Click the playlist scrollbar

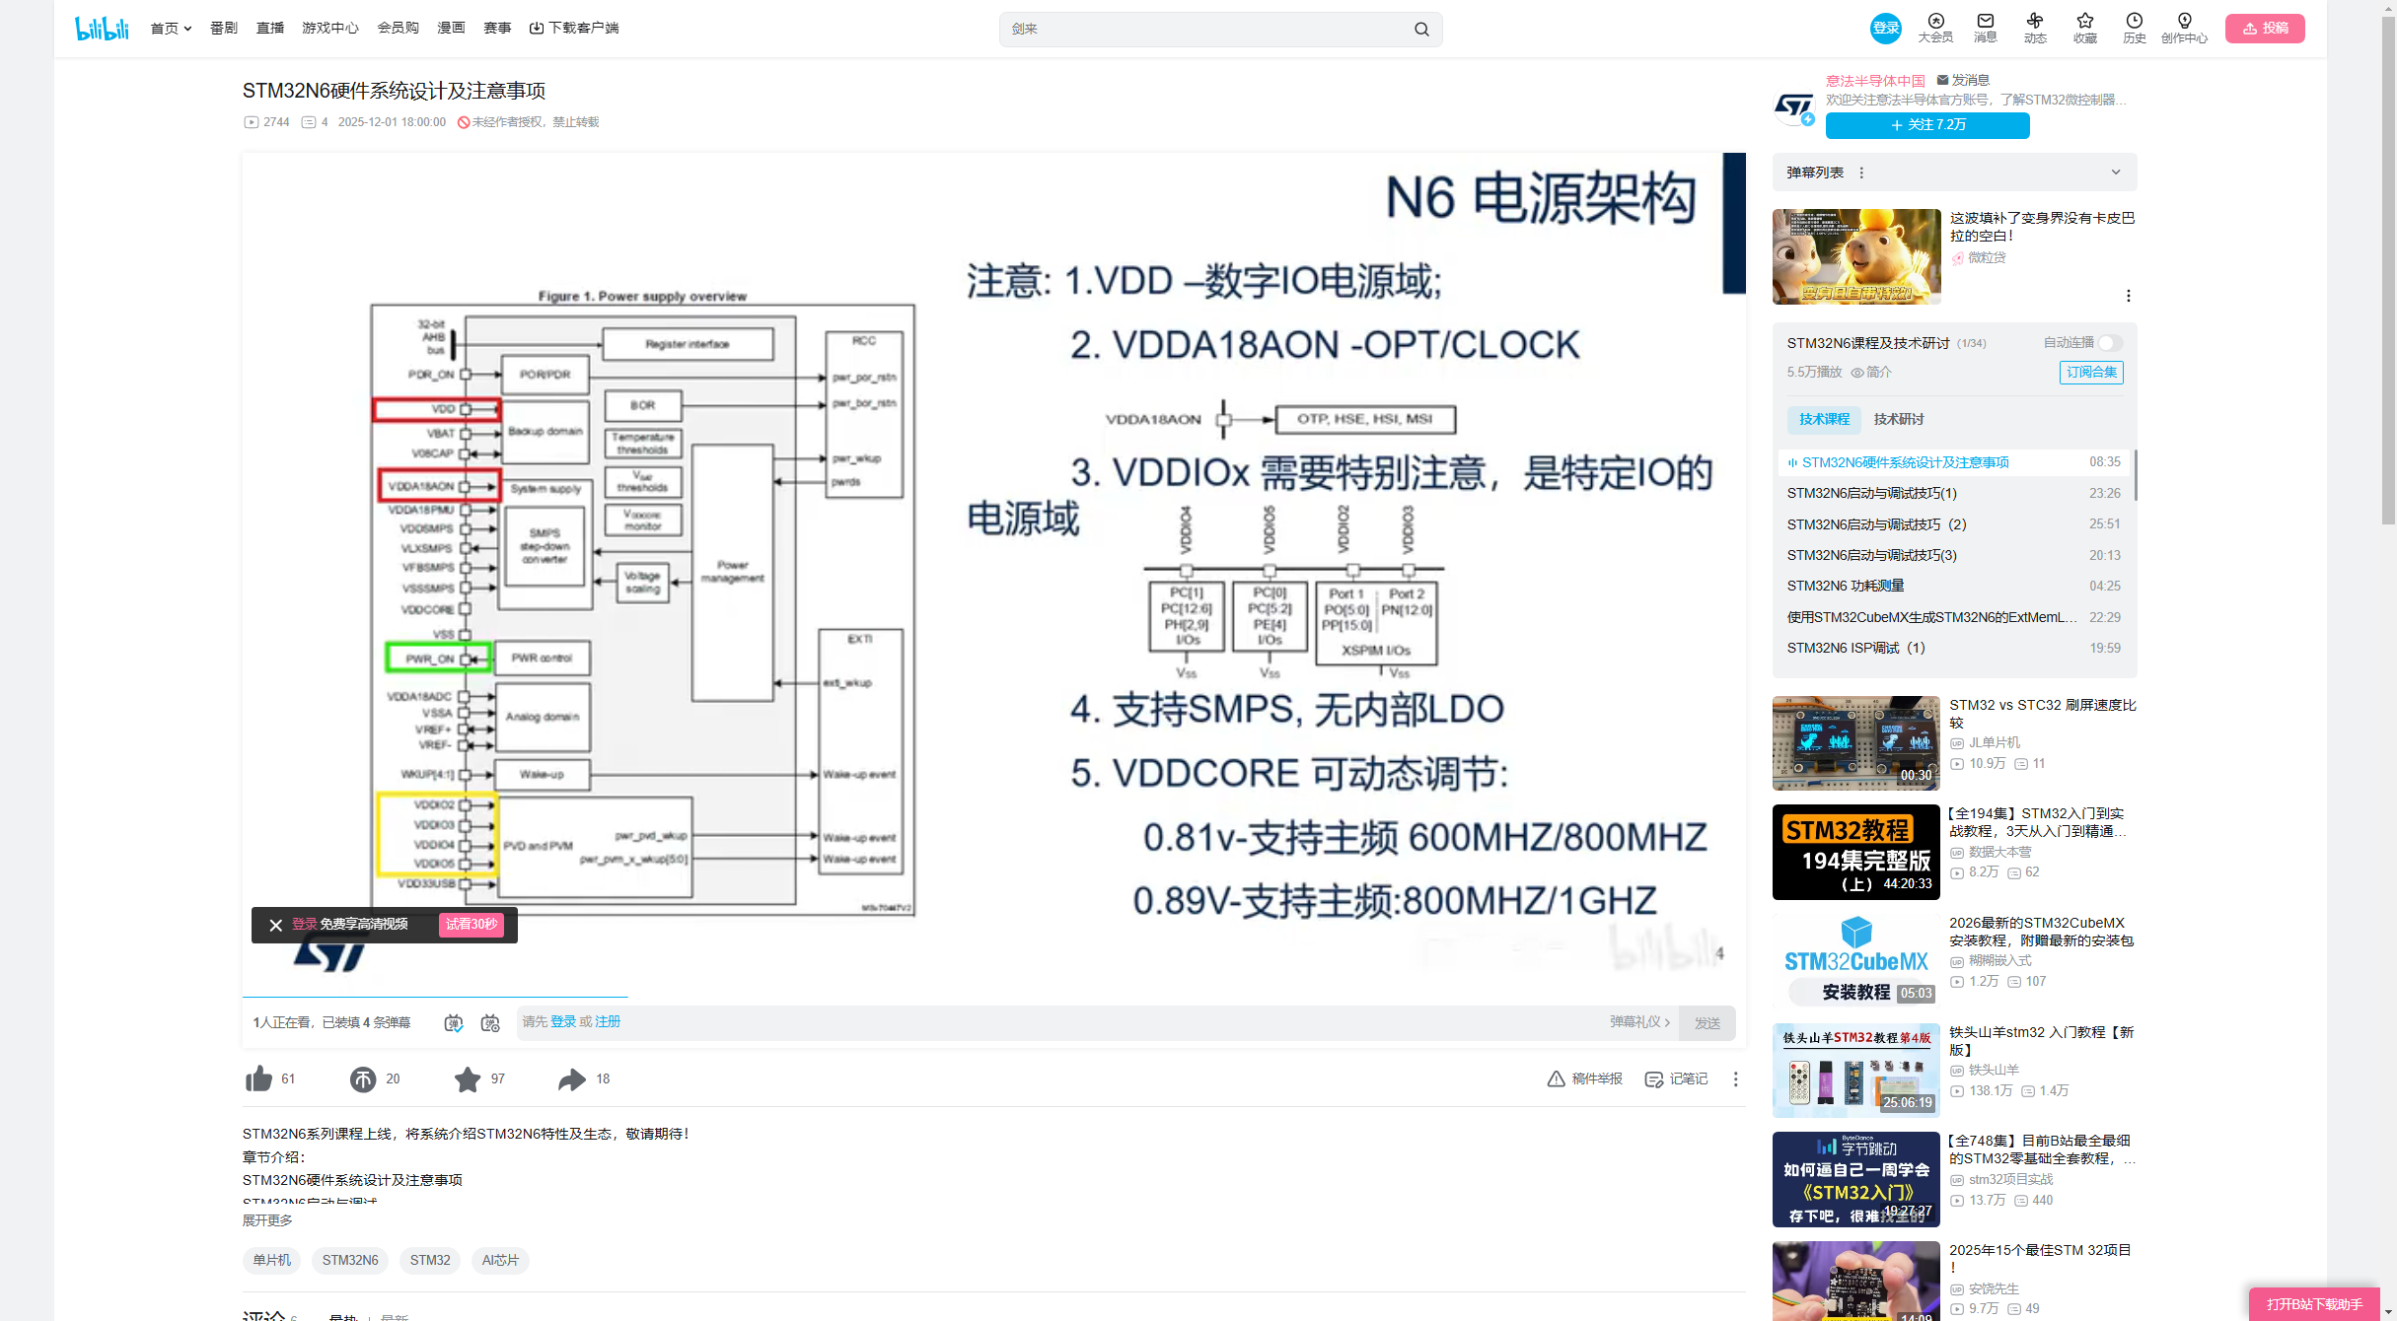pos(2136,475)
